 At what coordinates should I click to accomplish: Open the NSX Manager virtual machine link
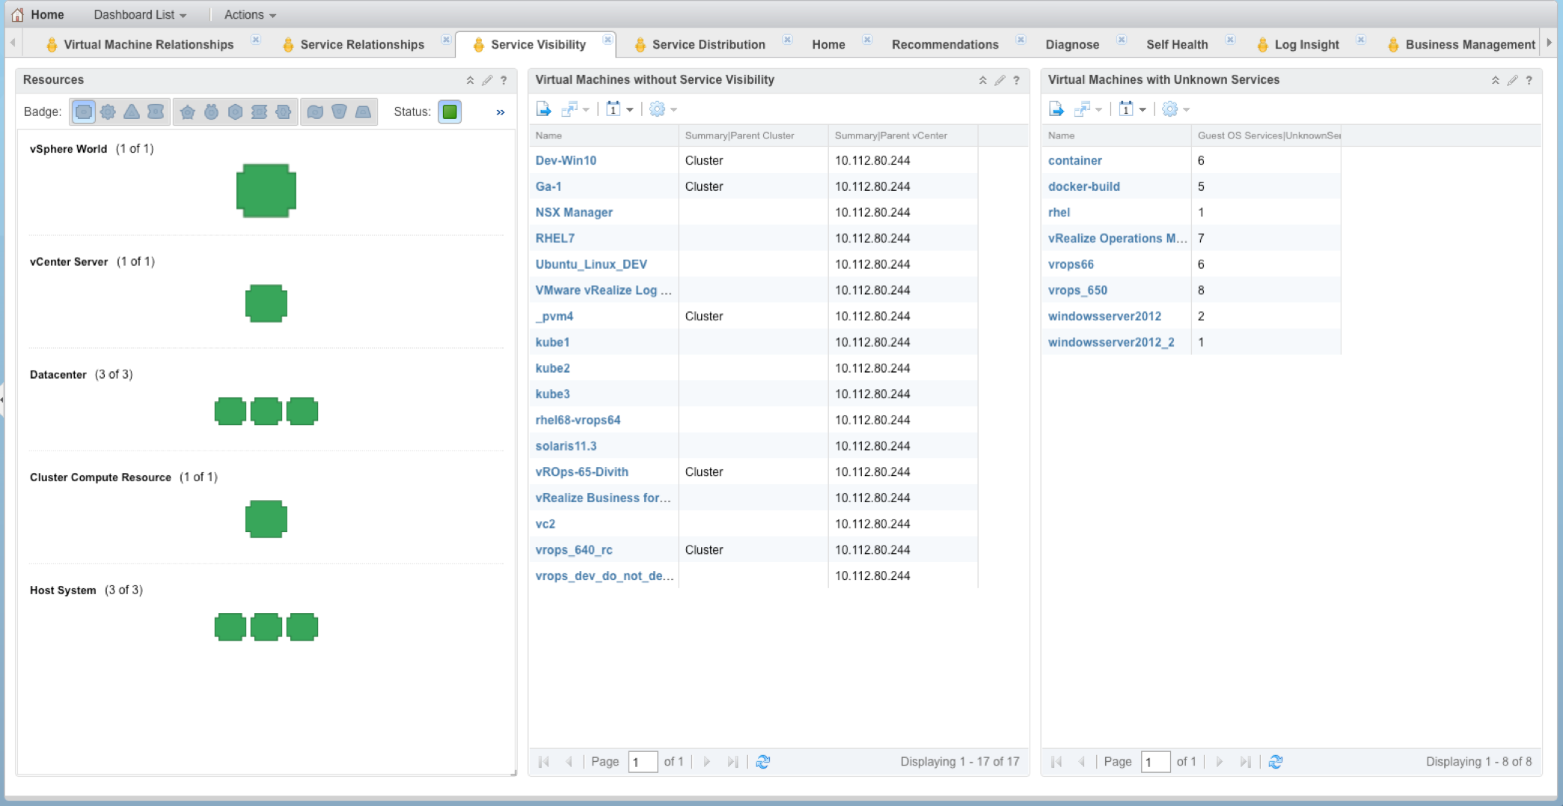[x=574, y=213]
